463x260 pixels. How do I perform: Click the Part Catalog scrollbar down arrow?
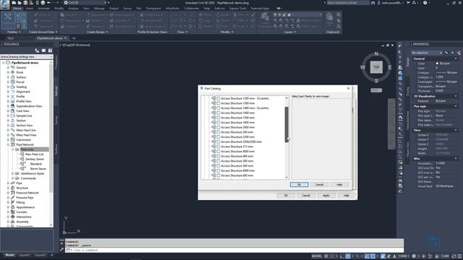(x=286, y=177)
